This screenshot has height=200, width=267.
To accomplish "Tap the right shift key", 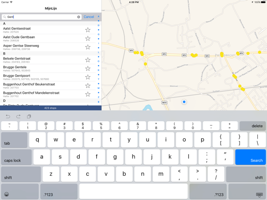I will 246,174.
